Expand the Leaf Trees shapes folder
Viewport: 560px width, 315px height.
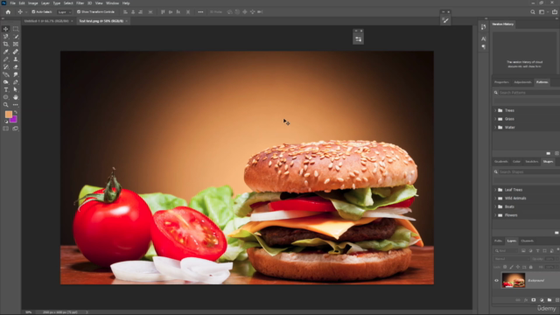(x=495, y=190)
